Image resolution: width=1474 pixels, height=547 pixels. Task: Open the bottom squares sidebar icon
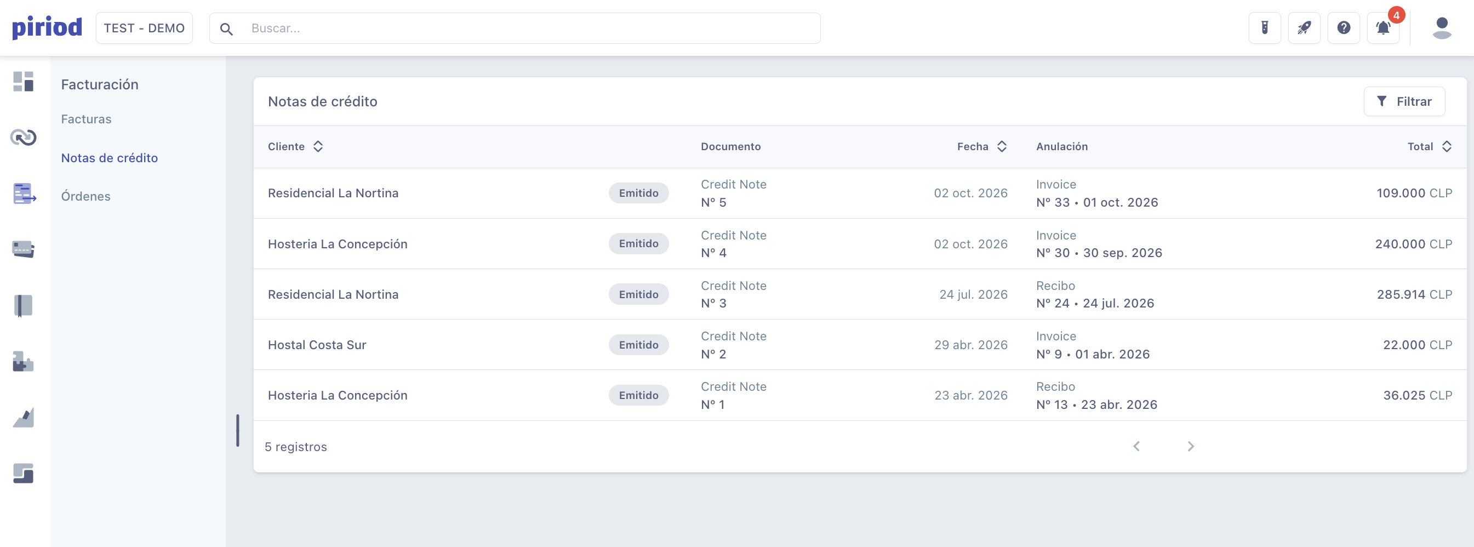(24, 473)
